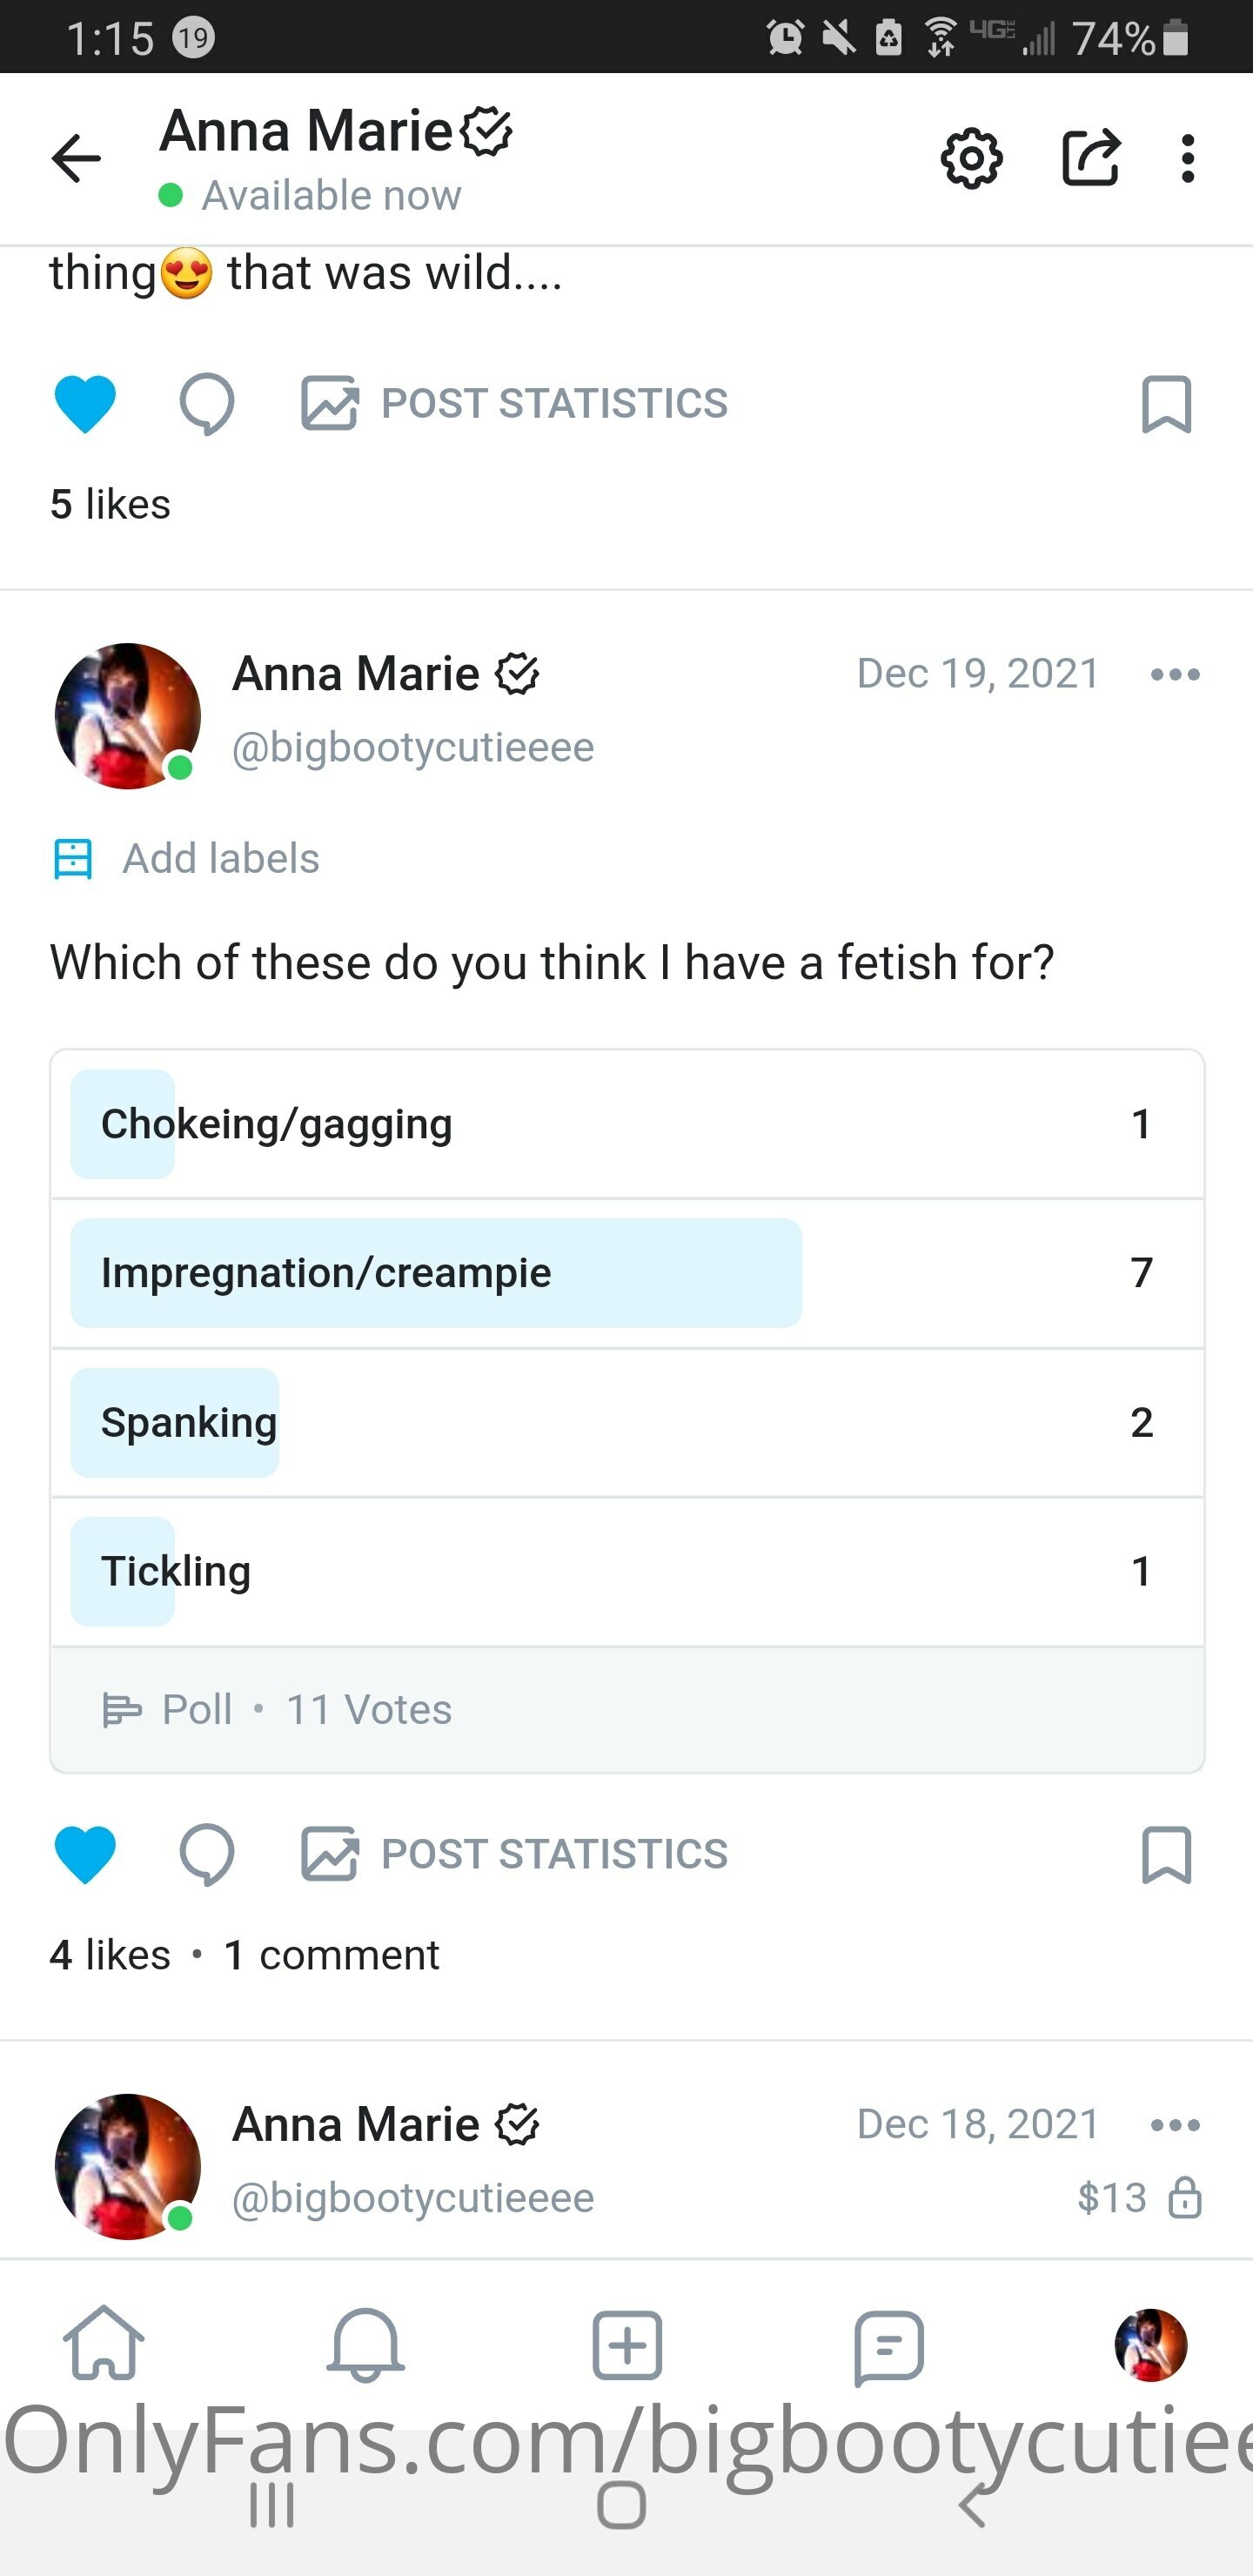Open comments on the poll post
Viewport: 1253px width, 2576px height.
click(x=207, y=1854)
